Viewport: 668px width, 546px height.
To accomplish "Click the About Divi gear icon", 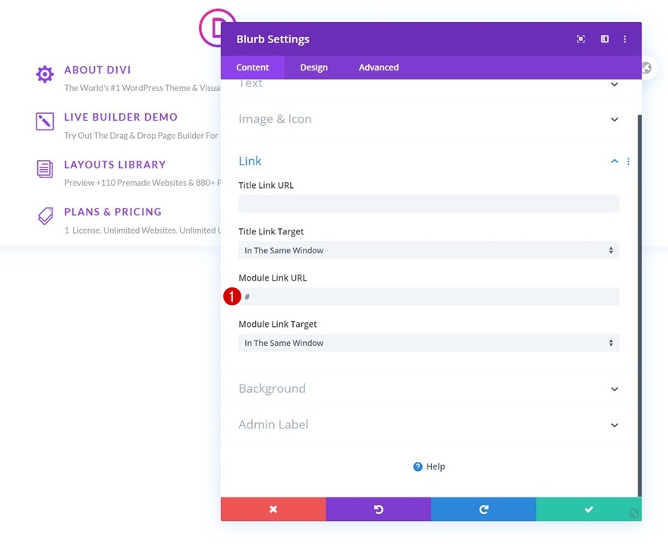I will tap(45, 74).
